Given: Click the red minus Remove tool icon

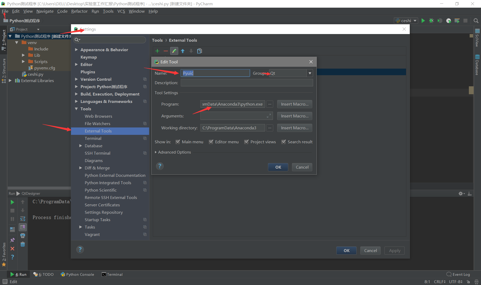Looking at the screenshot, I should click(x=166, y=51).
